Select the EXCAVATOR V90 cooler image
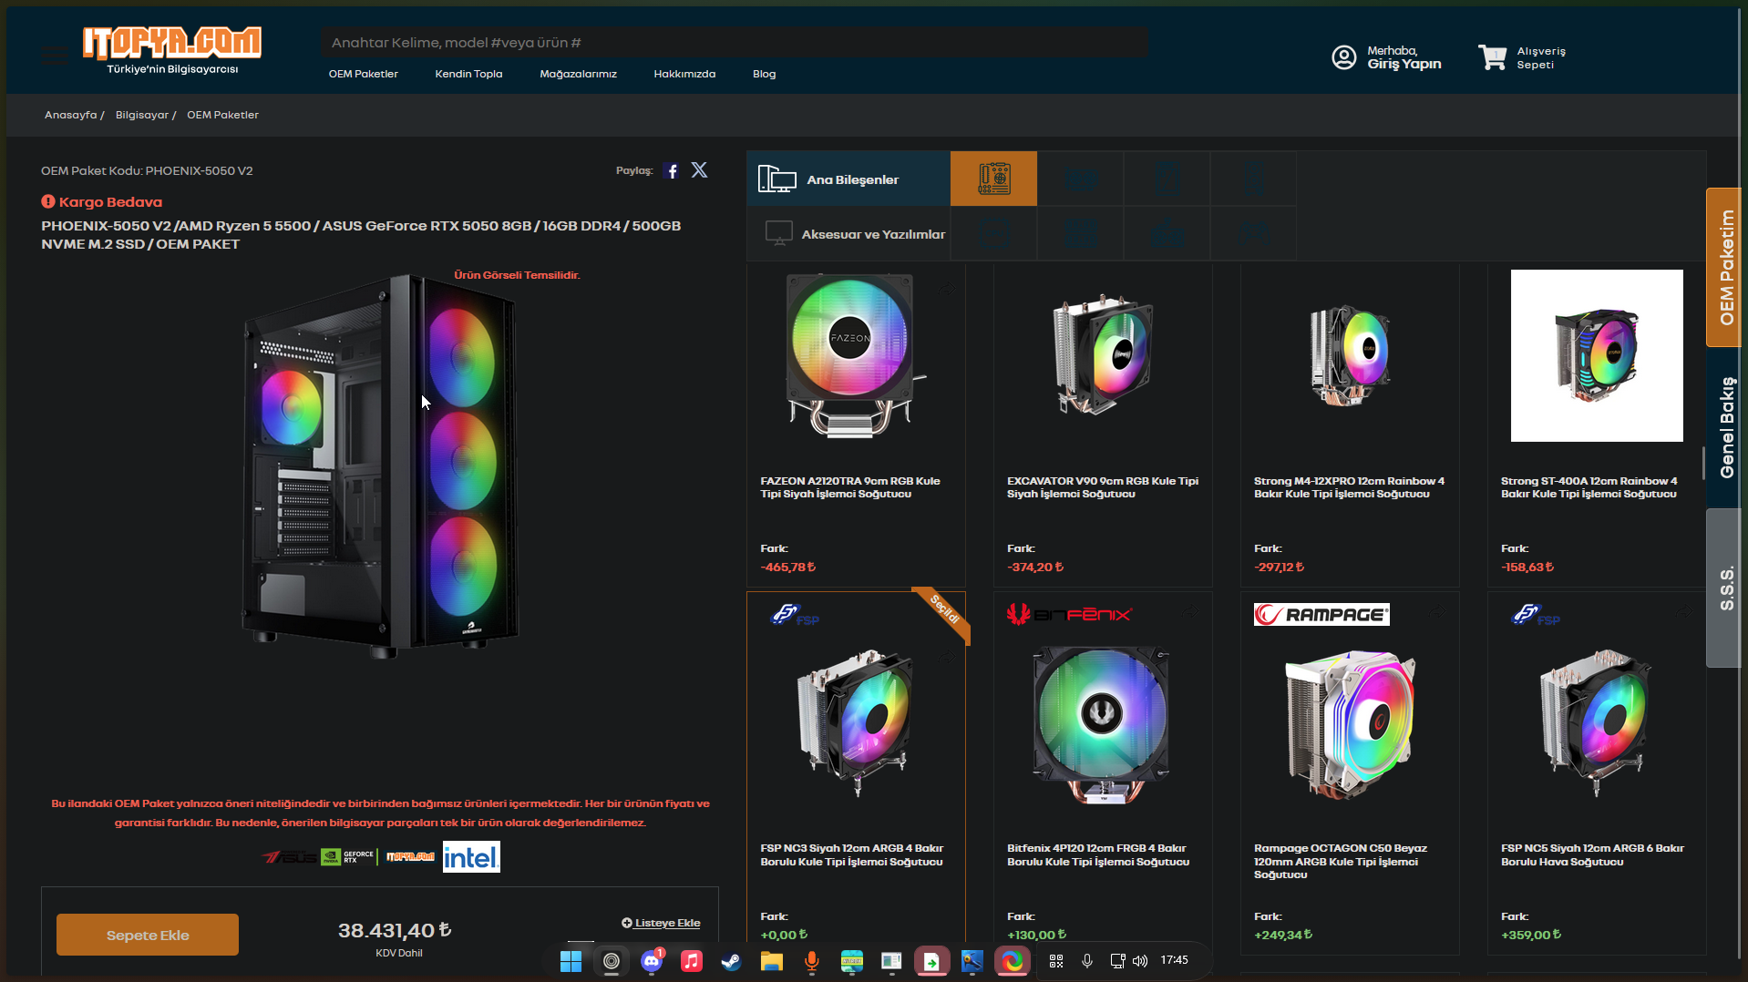Image resolution: width=1748 pixels, height=982 pixels. pos(1102,355)
